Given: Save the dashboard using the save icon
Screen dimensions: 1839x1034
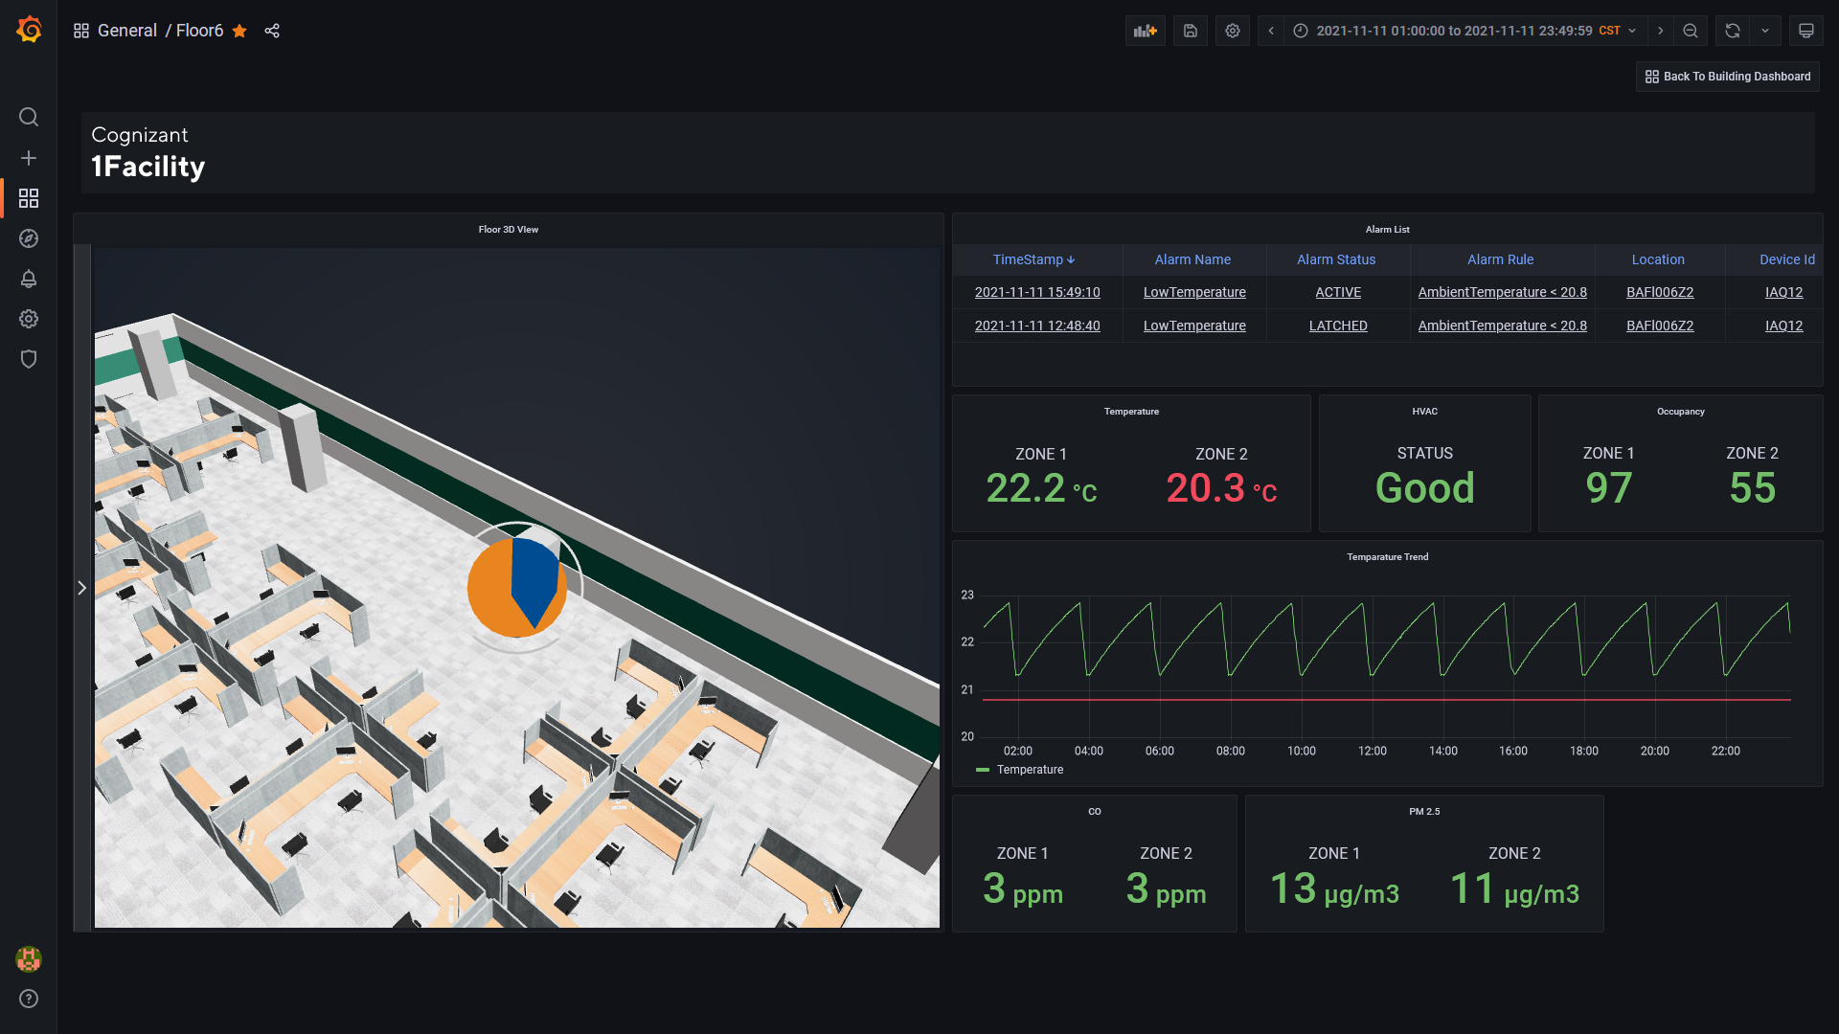Looking at the screenshot, I should [x=1190, y=31].
